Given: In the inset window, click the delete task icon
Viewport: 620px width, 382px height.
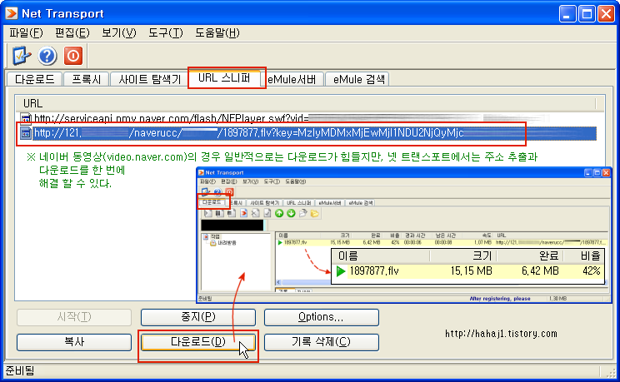Looking at the screenshot, I should pyautogui.click(x=256, y=213).
